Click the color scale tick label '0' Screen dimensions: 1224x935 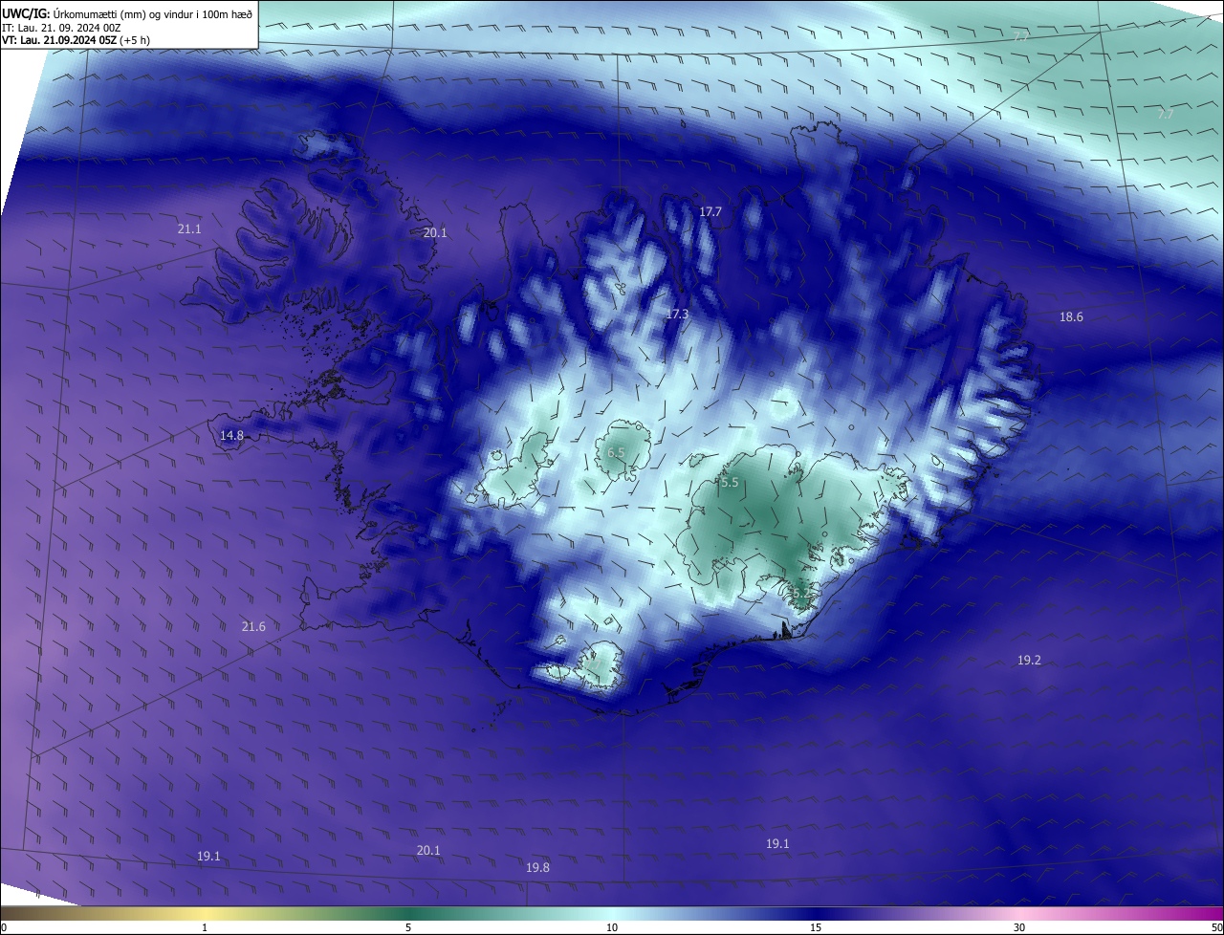pyautogui.click(x=4, y=928)
